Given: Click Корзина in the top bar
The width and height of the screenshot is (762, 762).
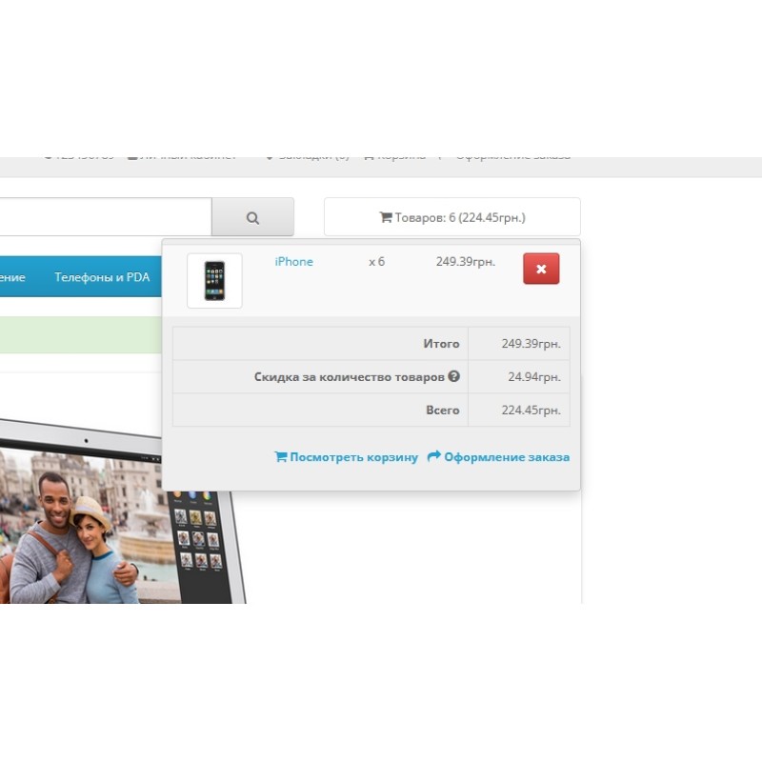Looking at the screenshot, I should pyautogui.click(x=398, y=157).
